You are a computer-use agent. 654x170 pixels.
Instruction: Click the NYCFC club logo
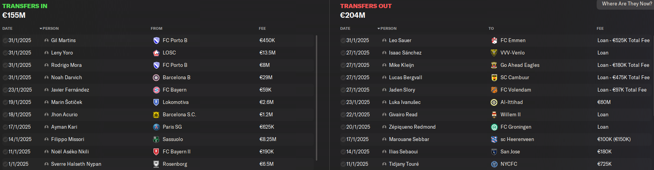click(x=494, y=164)
